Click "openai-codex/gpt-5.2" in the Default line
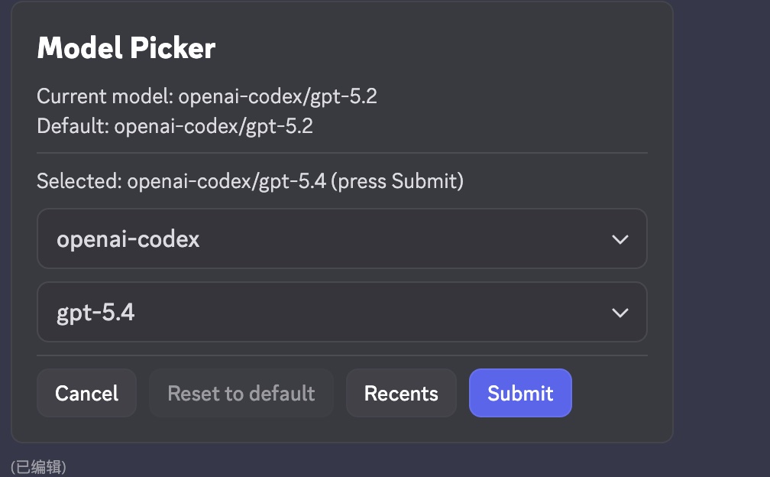Screen dimensions: 770x477 click(x=214, y=126)
